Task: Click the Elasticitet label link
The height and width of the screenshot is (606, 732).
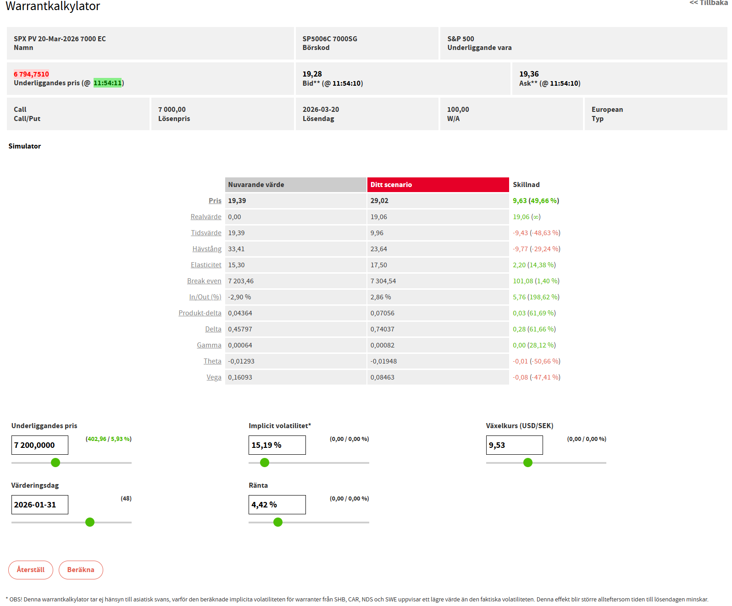Action: click(206, 265)
